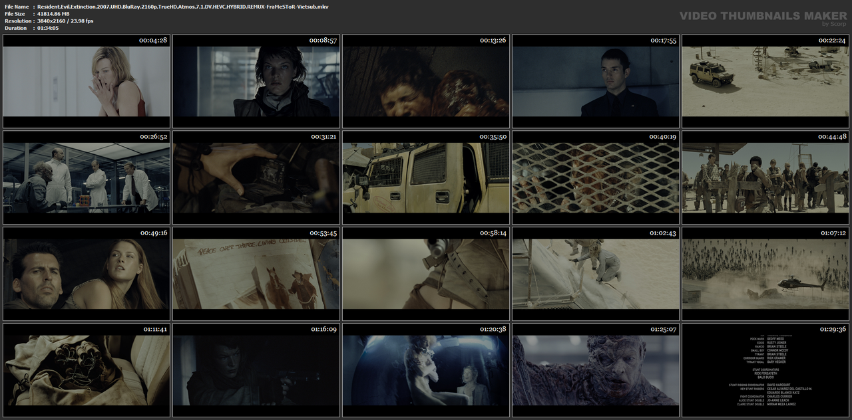Select the end credits thumbnail at 01:29:36
Viewport: 852px width, 420px height.
coord(765,370)
